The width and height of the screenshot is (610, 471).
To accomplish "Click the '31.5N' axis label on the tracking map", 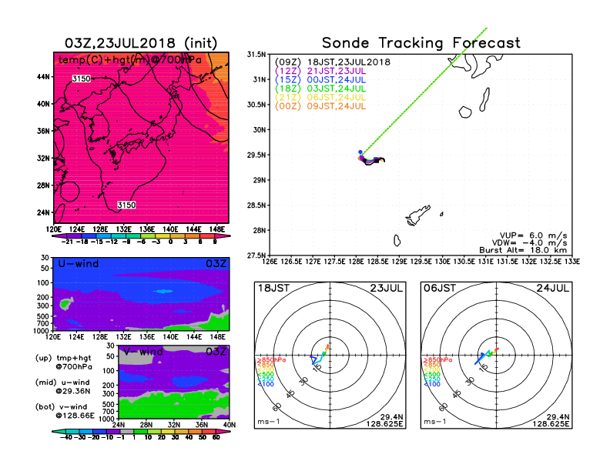I will point(256,55).
